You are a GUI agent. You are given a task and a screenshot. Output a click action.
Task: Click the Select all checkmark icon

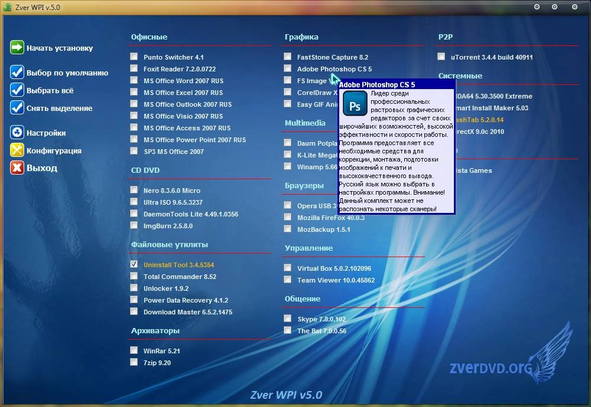[x=17, y=90]
